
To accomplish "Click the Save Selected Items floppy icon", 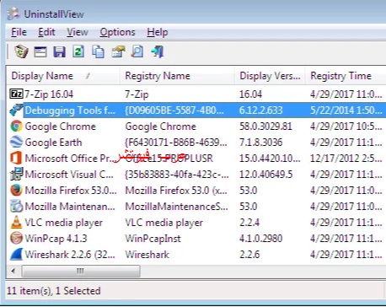I will coord(59,52).
